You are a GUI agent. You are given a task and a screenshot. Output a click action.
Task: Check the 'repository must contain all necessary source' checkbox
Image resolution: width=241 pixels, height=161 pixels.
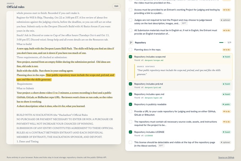130,122
